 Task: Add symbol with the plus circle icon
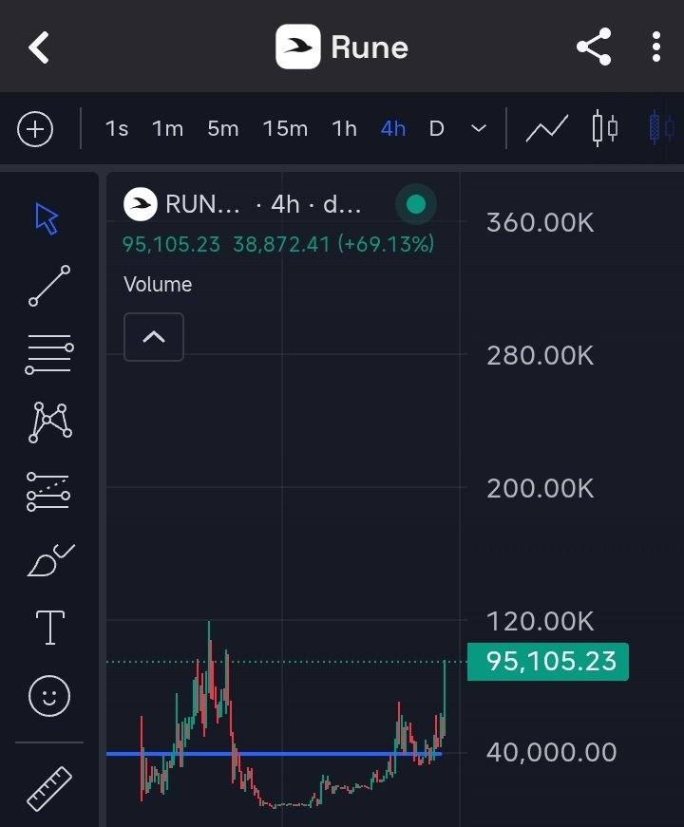(35, 129)
